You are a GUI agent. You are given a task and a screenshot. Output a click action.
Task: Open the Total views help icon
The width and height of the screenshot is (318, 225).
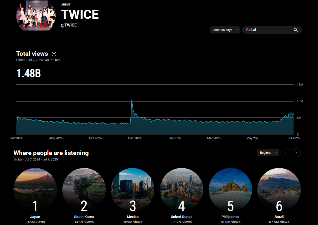54,54
